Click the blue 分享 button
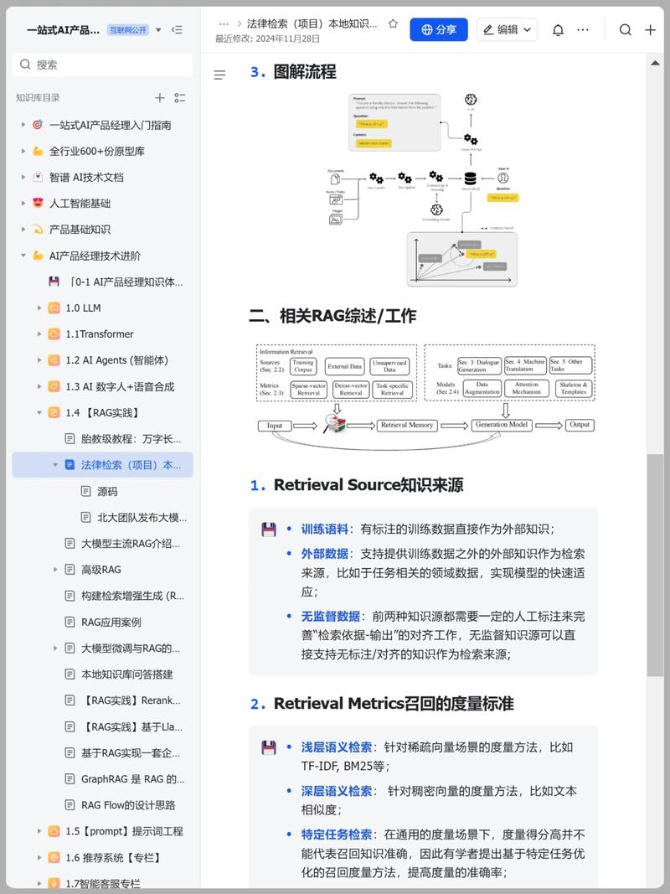Viewport: 670px width, 894px height. 438,30
